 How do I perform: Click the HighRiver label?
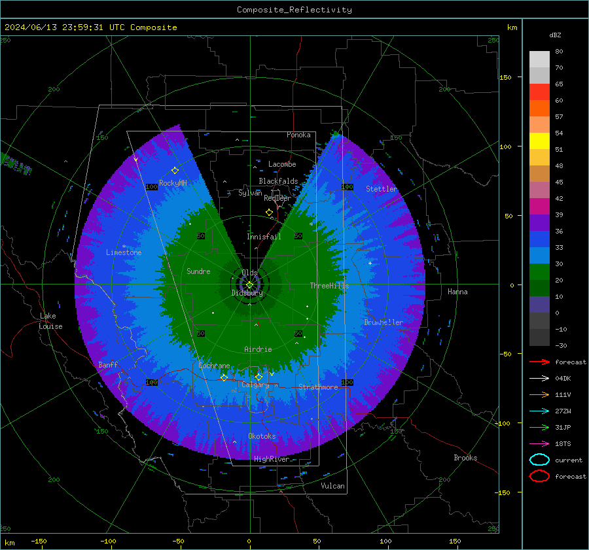tap(272, 459)
